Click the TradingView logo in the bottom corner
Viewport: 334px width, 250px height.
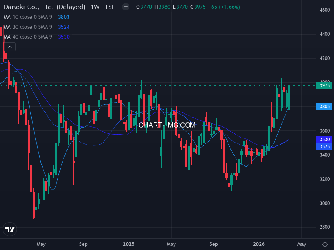tap(10, 229)
